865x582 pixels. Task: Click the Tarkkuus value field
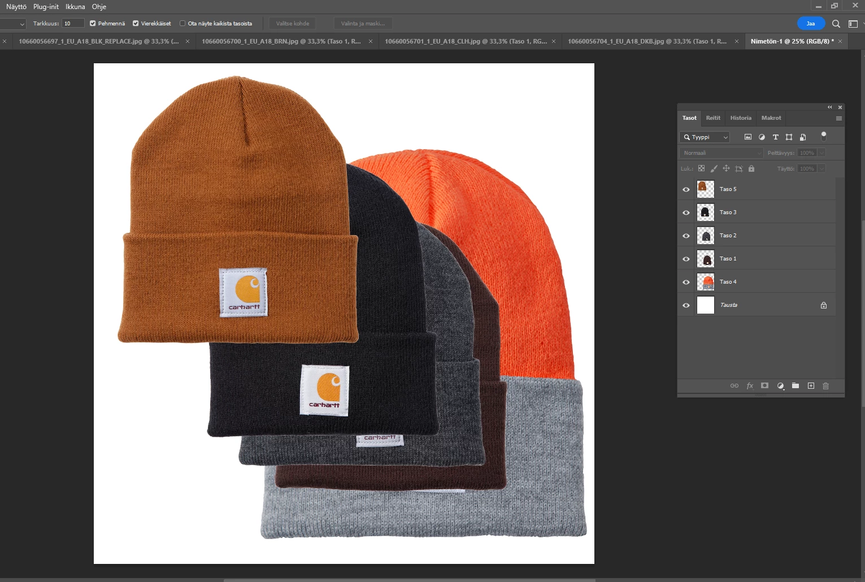[x=73, y=23]
